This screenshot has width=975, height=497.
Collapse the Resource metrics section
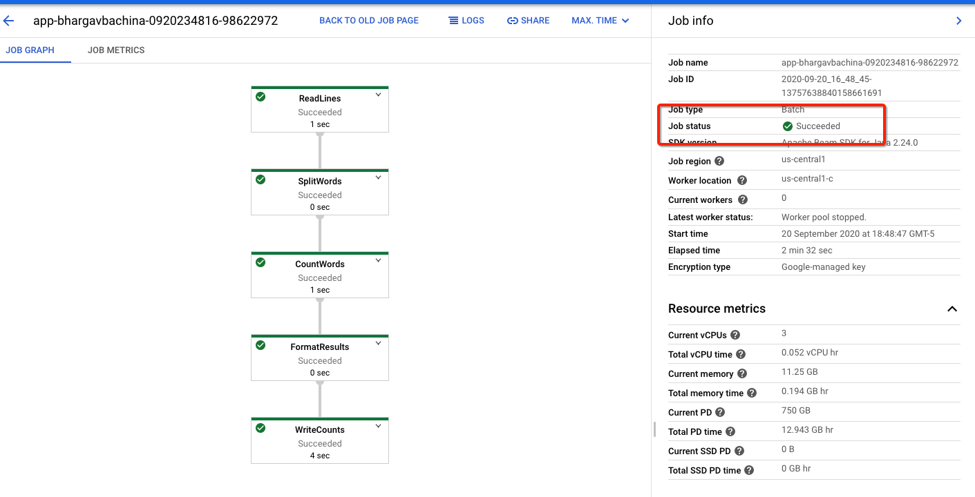[952, 309]
